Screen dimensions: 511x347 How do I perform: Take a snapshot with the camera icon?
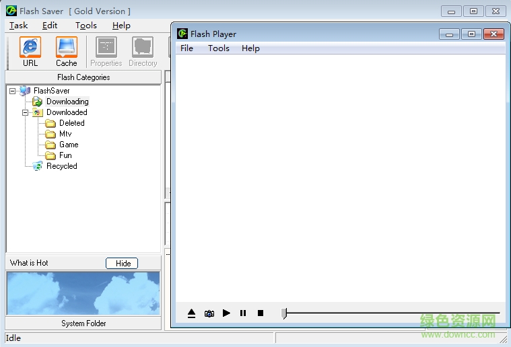pyautogui.click(x=209, y=313)
